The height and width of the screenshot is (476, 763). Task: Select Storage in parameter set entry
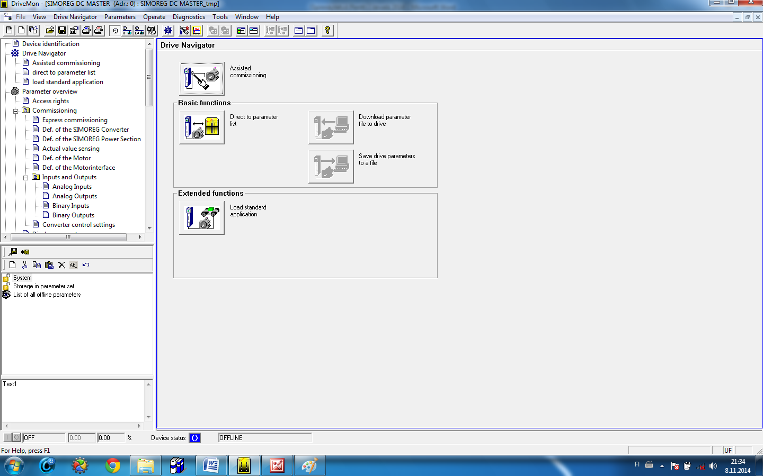(44, 286)
